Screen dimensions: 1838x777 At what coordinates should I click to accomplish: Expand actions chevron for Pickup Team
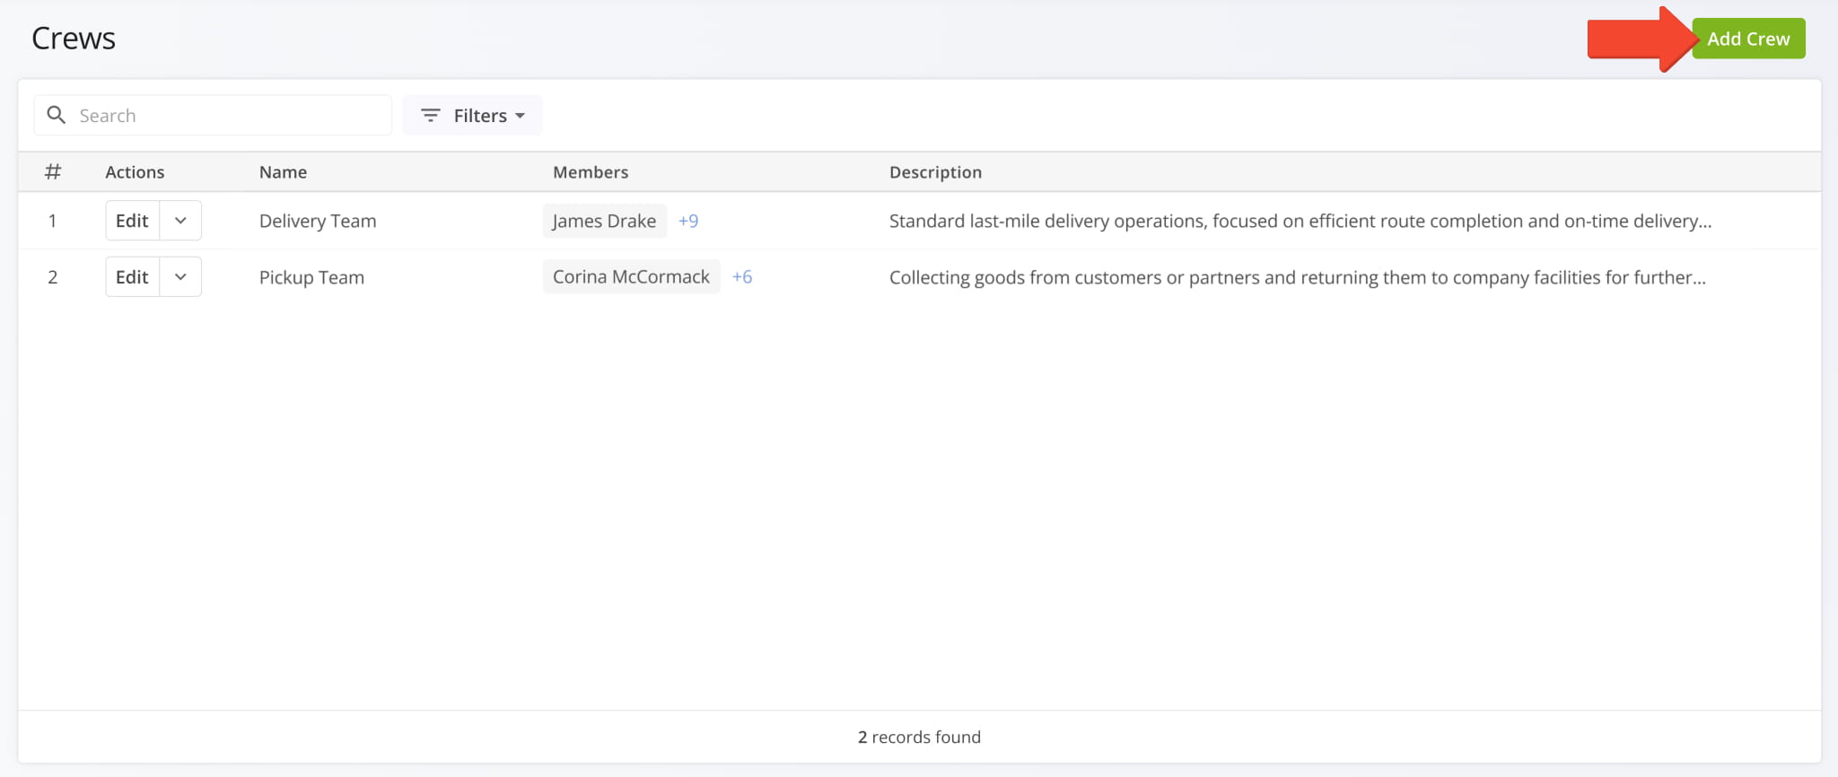coord(180,277)
